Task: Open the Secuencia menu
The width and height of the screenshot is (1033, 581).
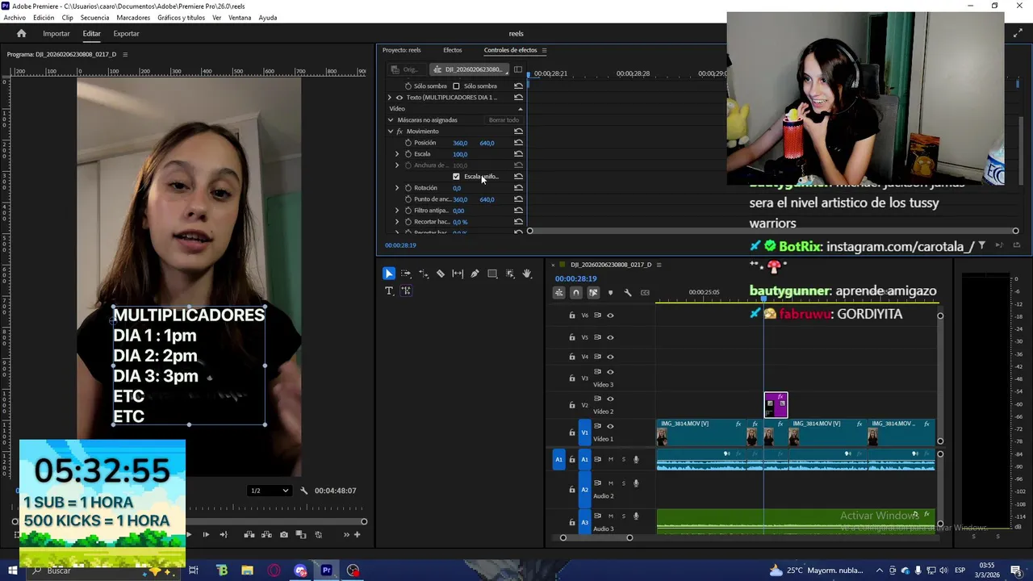Action: (94, 18)
